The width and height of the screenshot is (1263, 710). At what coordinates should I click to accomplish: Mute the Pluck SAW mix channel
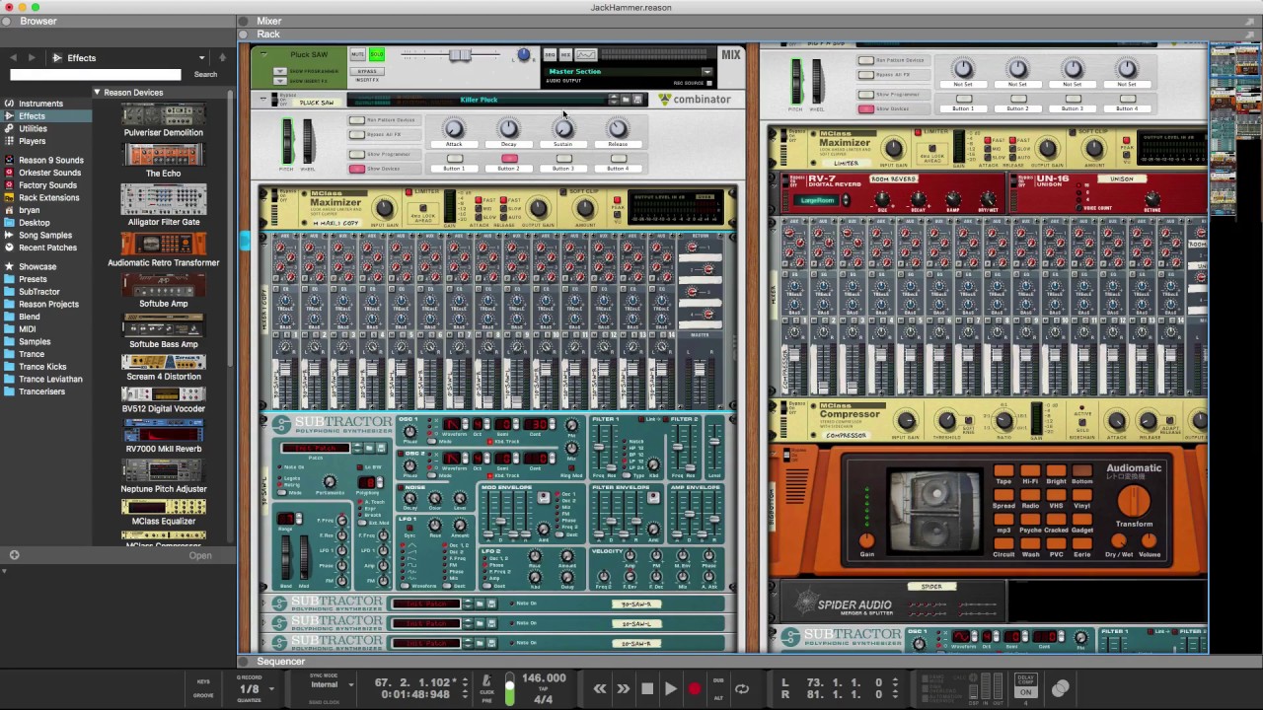(357, 54)
